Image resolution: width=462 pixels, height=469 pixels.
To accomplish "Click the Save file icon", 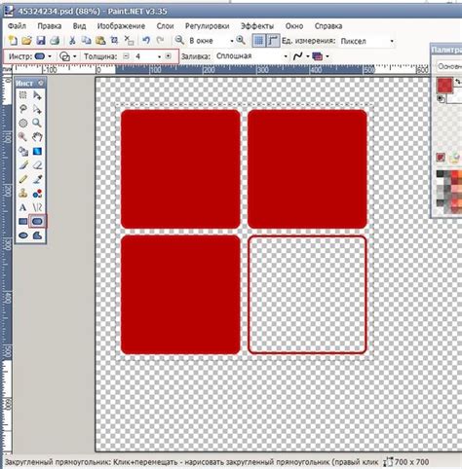I will [41, 41].
